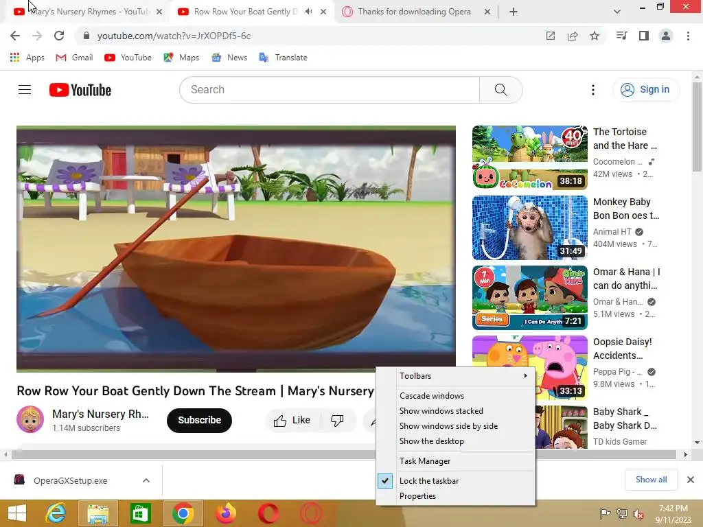Open a new Chrome tab
Image resolution: width=703 pixels, height=527 pixels.
coord(514,12)
